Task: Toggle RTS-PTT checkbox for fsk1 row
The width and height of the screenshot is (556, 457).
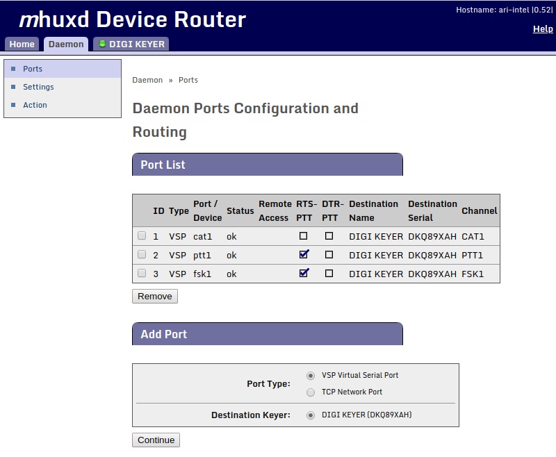Action: pyautogui.click(x=304, y=273)
